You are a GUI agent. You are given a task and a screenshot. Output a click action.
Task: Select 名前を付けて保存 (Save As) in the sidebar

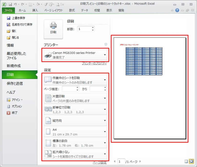click(x=19, y=25)
